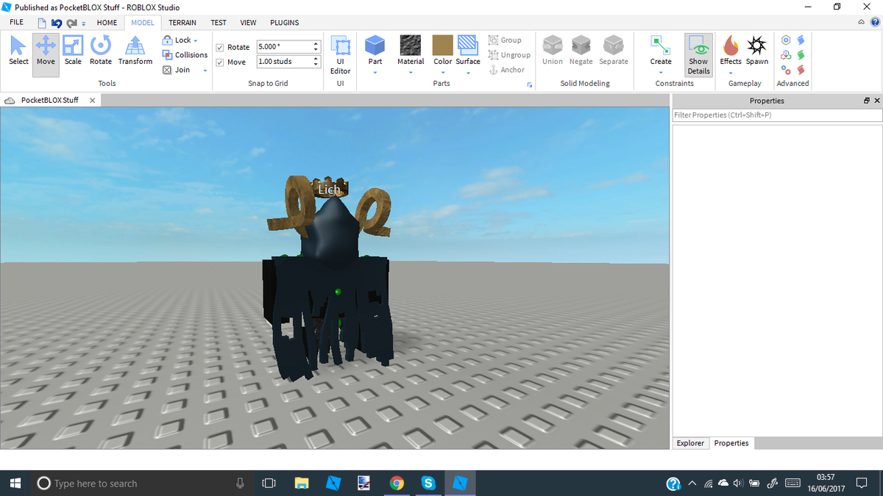Screen dimensions: 883x496
Task: Expand the Surface dropdown arrow
Action: (468, 72)
